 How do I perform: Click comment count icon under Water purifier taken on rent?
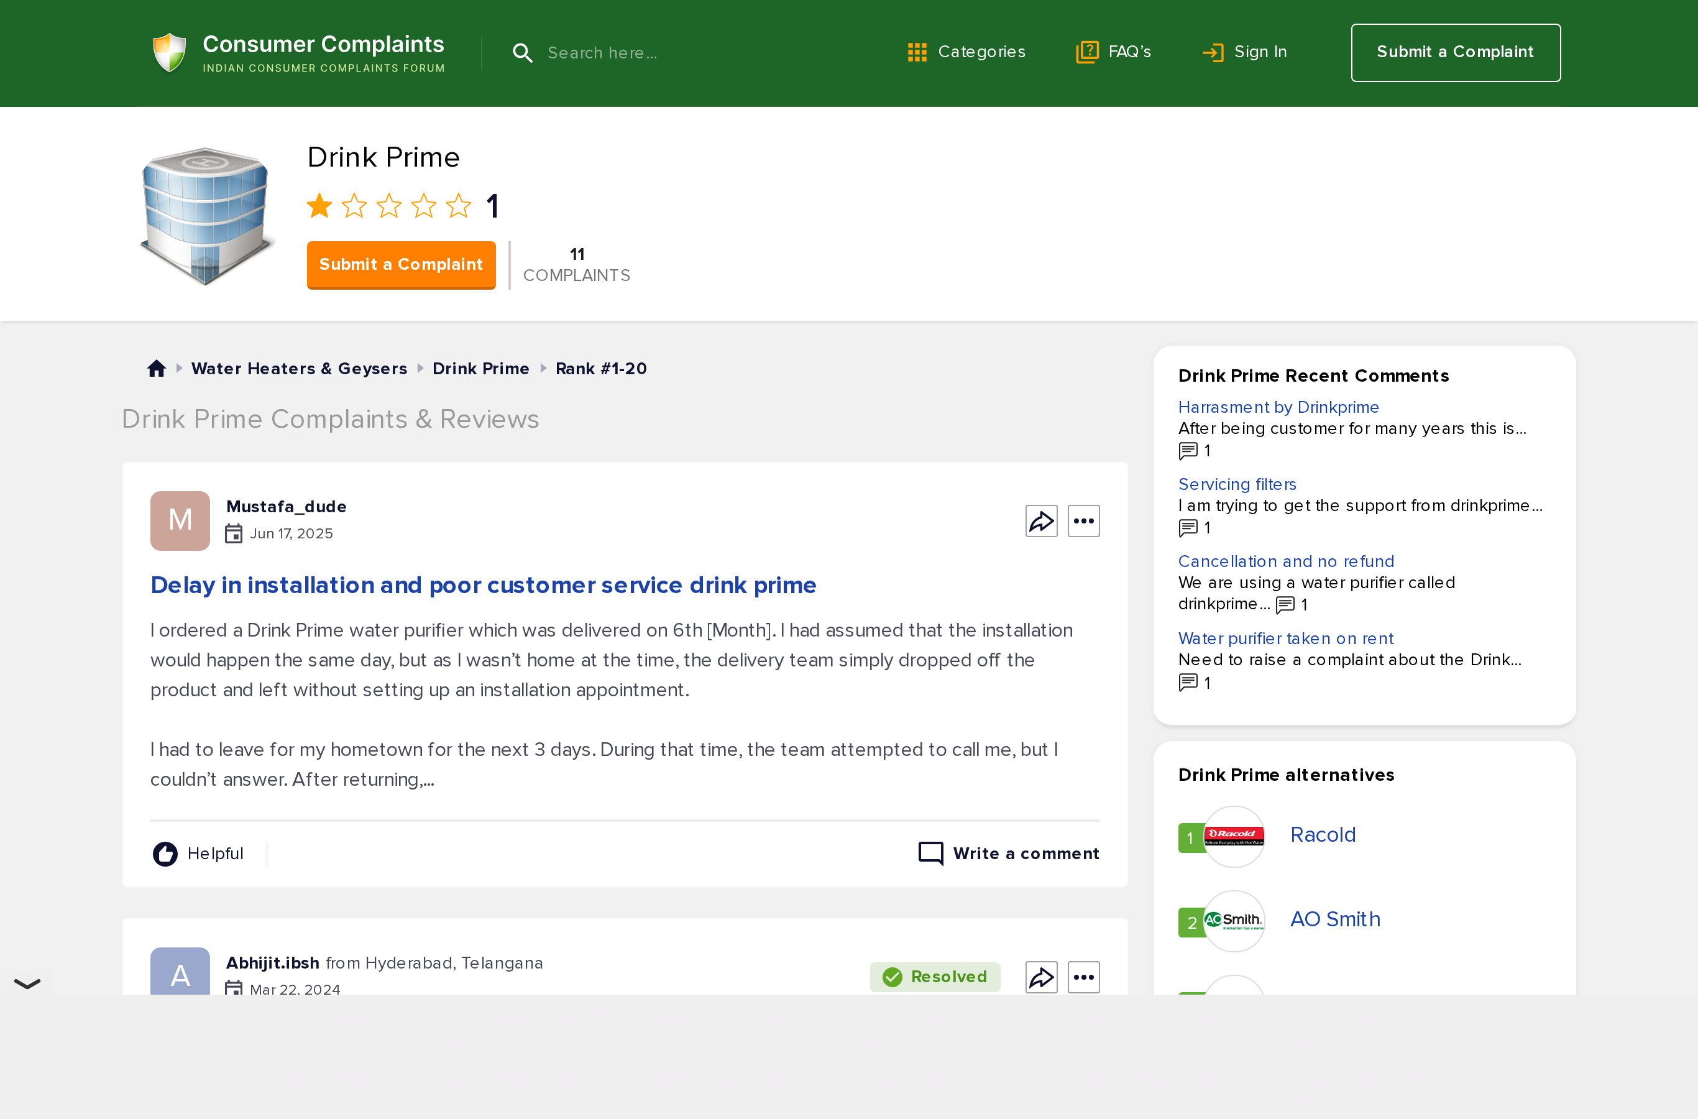tap(1188, 683)
